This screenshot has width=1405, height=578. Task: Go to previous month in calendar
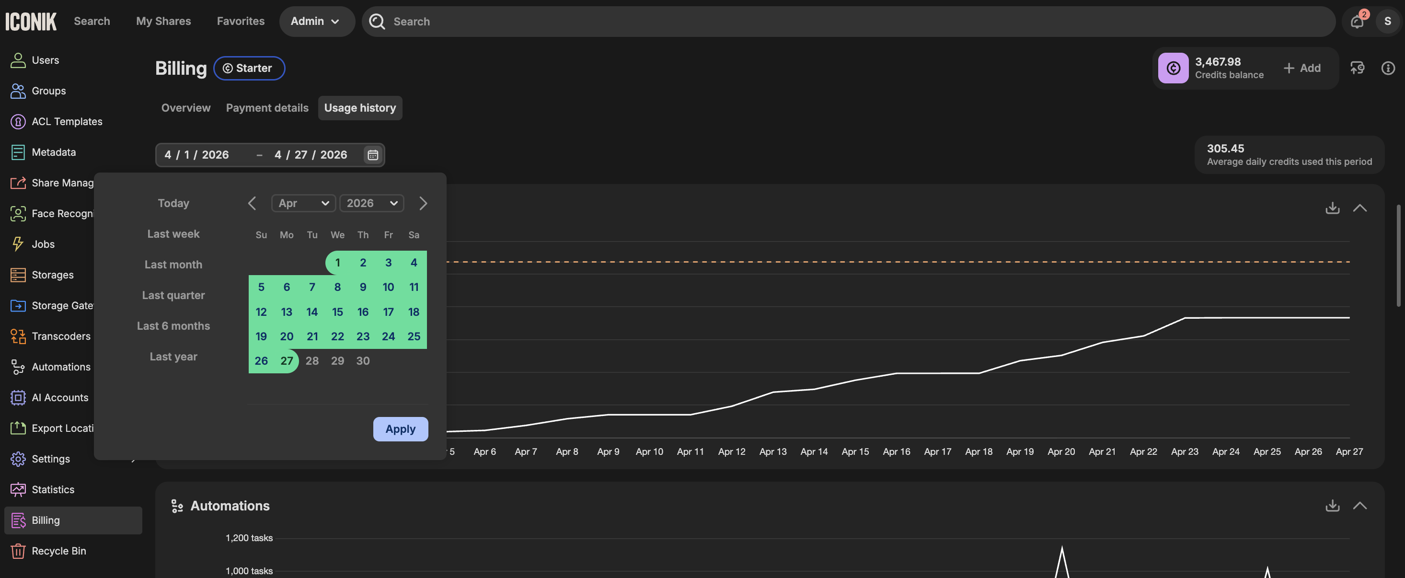252,203
